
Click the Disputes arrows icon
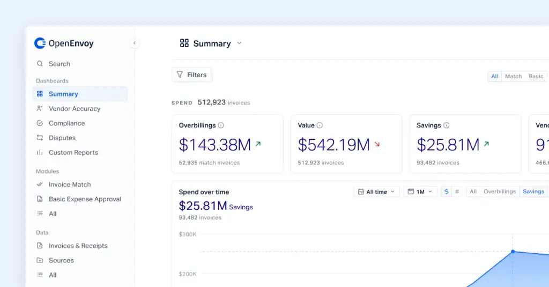40,138
